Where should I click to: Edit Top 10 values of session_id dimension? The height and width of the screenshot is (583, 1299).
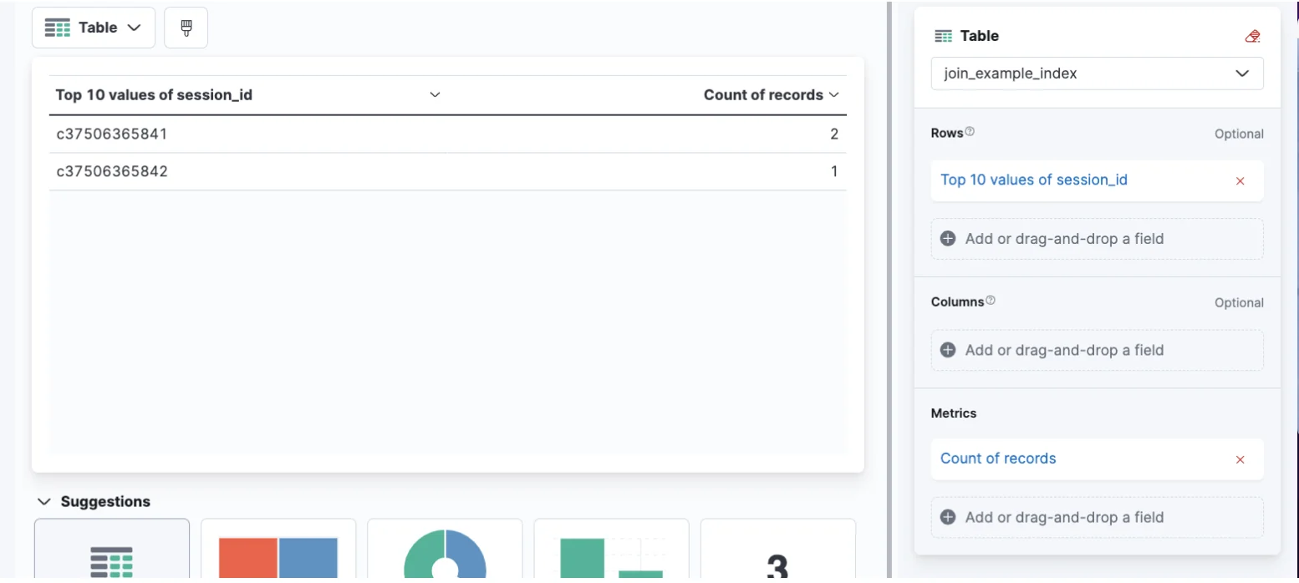(x=1033, y=180)
